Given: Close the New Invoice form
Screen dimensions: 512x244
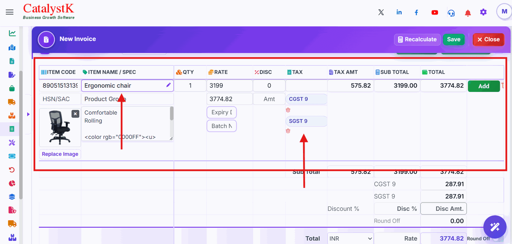Looking at the screenshot, I should coord(488,39).
